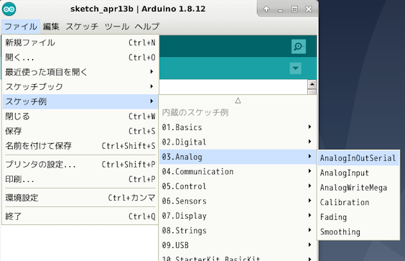The image size is (405, 261).
Task: Click the editor scrollbar up arrow
Action: point(312,84)
